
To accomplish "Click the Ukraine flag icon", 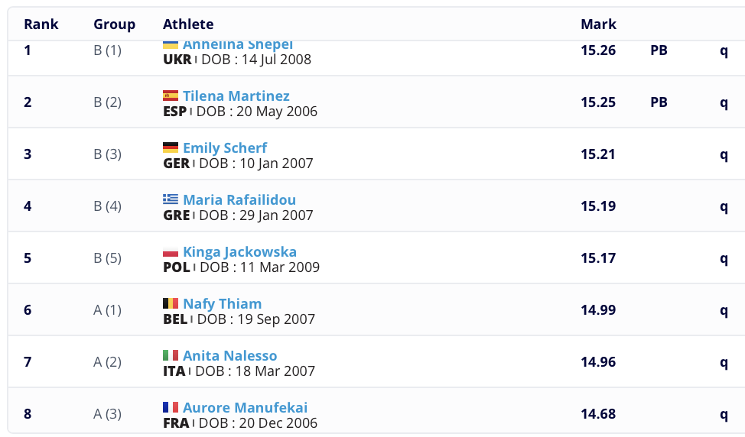I will coord(171,45).
